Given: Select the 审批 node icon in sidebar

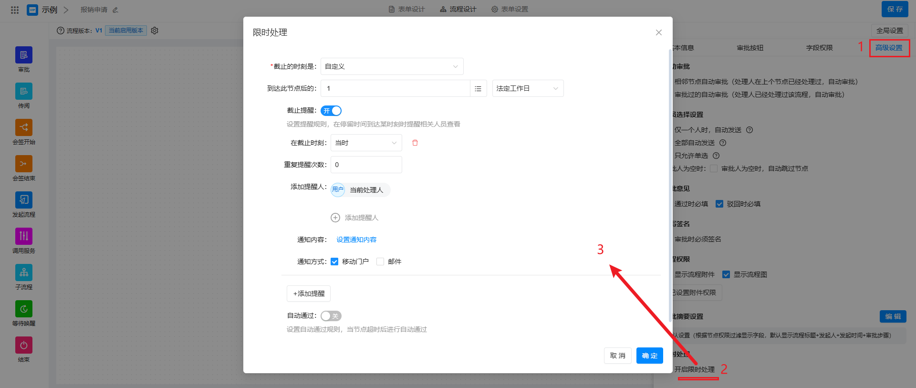Looking at the screenshot, I should (23, 55).
